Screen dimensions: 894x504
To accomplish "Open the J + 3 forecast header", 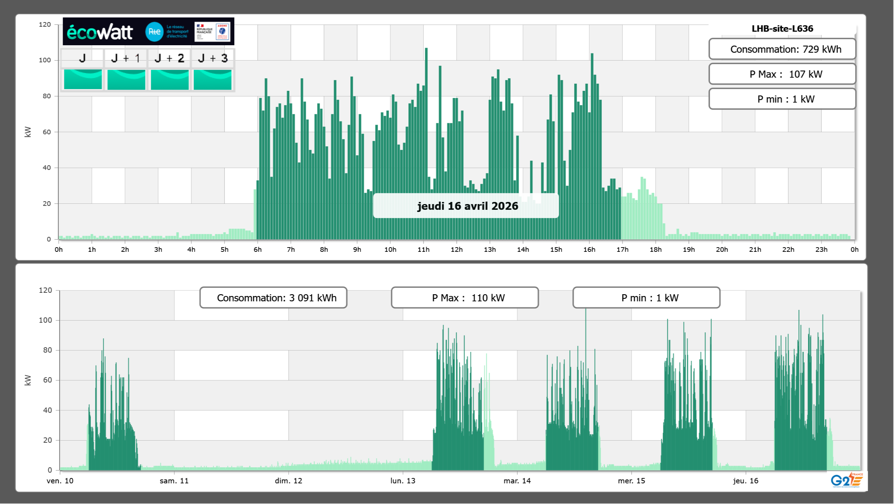I will point(213,58).
